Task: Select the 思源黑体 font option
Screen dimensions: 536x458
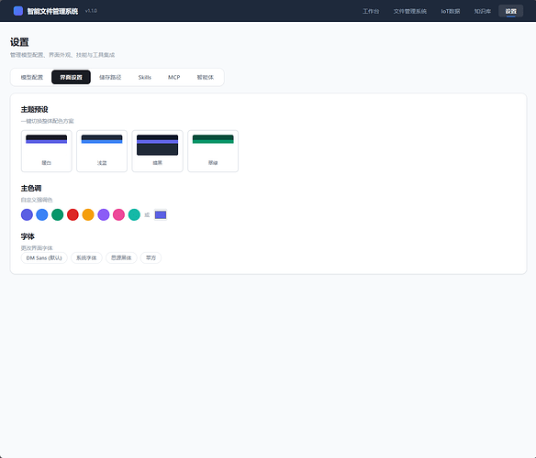Action: (121, 257)
